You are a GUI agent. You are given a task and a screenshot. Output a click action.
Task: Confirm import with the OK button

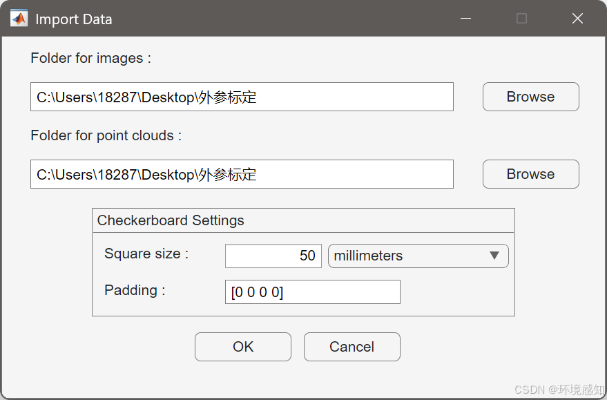(x=242, y=347)
